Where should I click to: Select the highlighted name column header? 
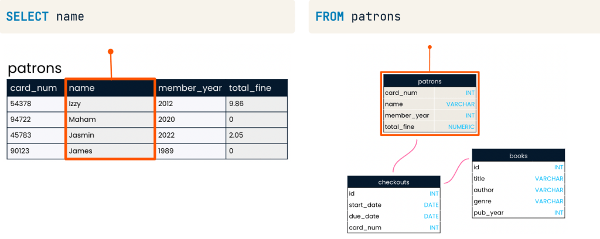pyautogui.click(x=110, y=88)
